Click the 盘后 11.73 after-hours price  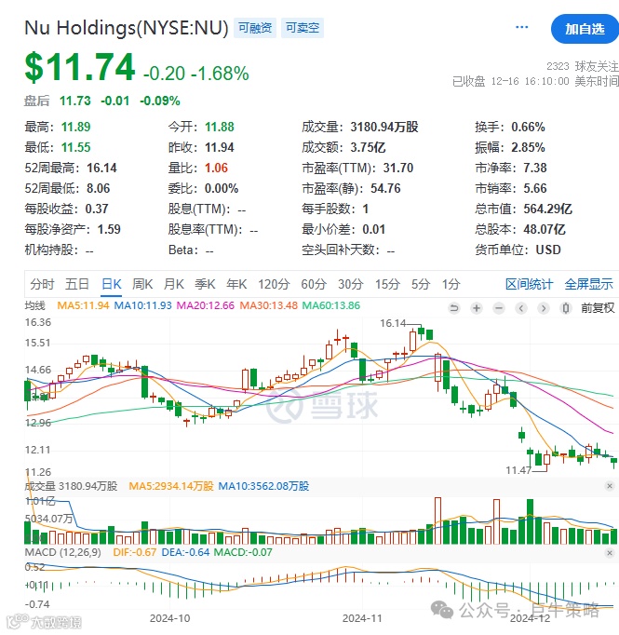click(75, 101)
